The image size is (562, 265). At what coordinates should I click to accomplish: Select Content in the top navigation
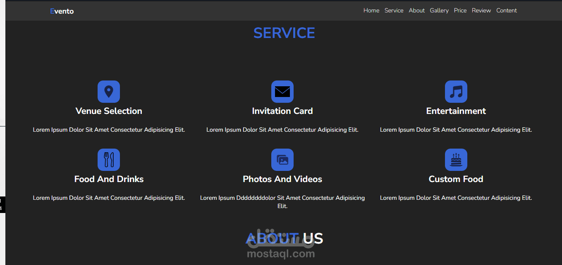[507, 11]
